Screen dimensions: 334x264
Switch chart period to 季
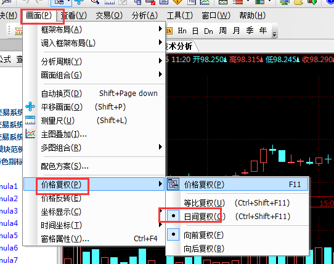[250, 31]
